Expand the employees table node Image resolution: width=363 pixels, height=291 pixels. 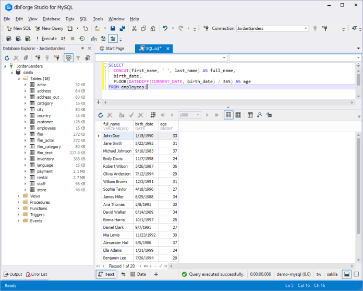coord(25,128)
